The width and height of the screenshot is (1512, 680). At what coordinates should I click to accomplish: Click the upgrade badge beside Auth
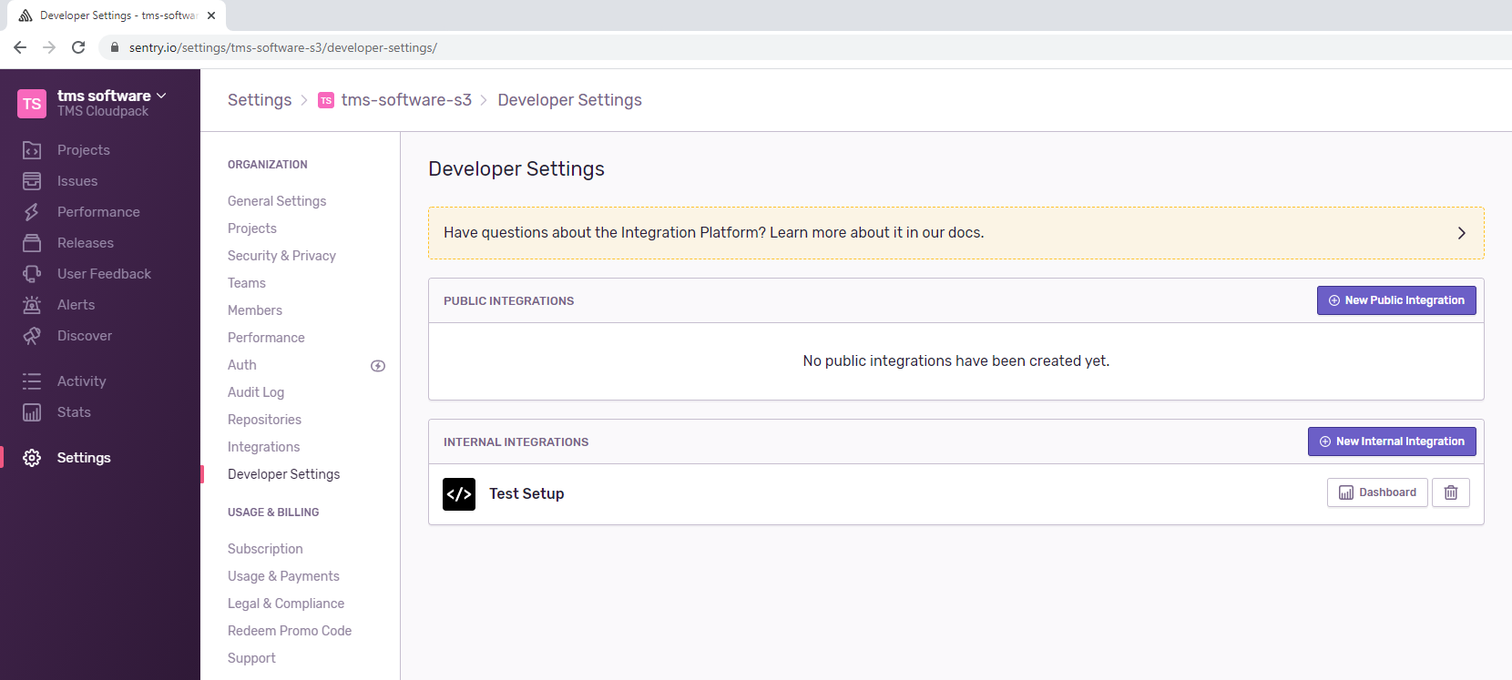point(378,366)
